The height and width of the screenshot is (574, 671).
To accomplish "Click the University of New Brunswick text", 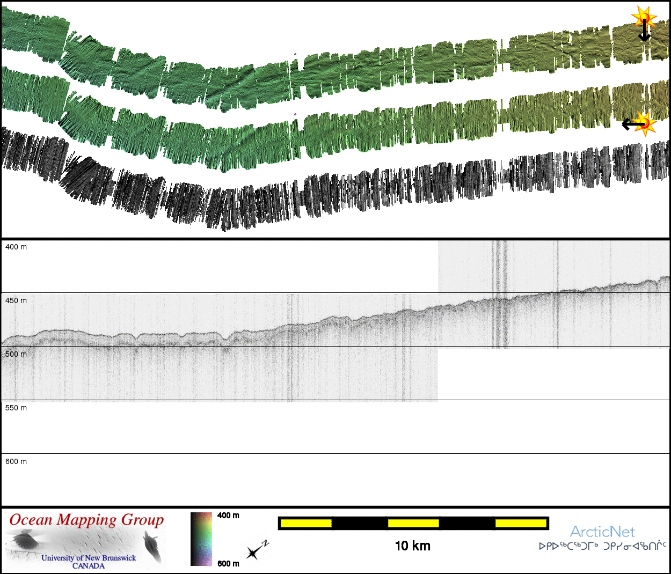I will [x=89, y=558].
